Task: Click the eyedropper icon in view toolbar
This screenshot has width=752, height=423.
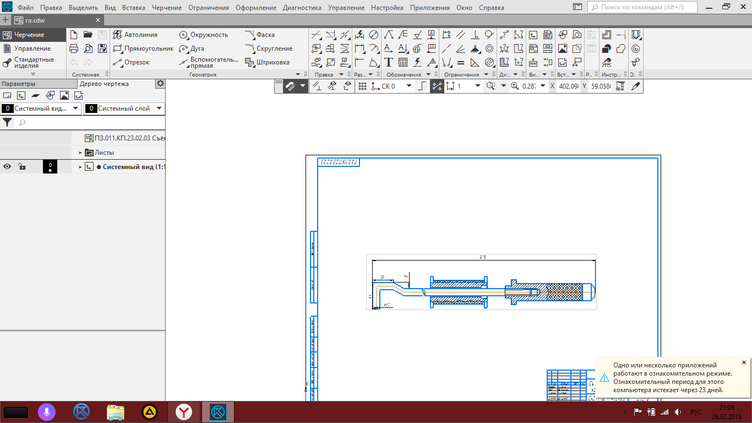Action: point(636,86)
